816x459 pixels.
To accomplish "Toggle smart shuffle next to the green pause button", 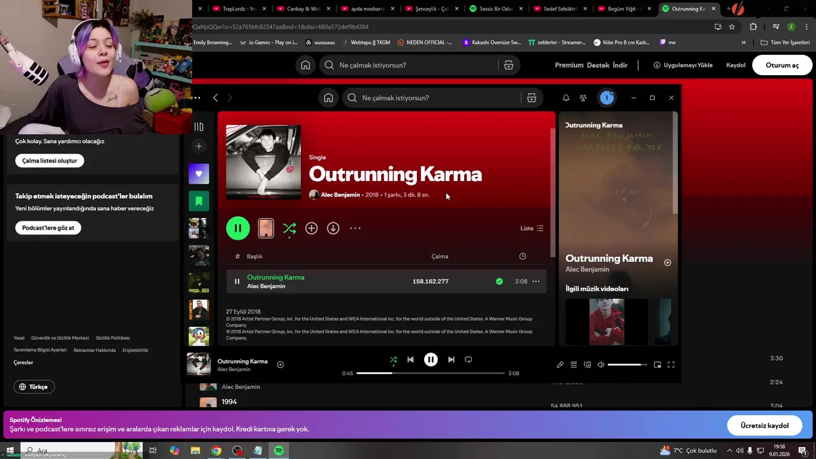I will click(x=289, y=228).
